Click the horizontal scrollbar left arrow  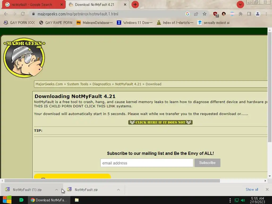pos(2,181)
